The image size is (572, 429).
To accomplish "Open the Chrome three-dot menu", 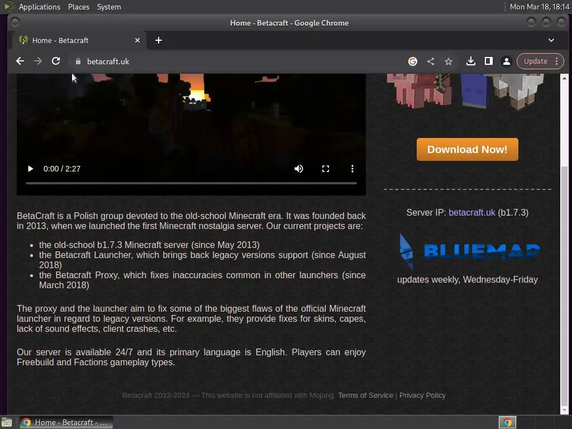I will tap(557, 61).
